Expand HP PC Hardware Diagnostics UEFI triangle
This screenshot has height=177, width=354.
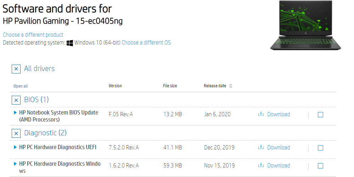15,147
